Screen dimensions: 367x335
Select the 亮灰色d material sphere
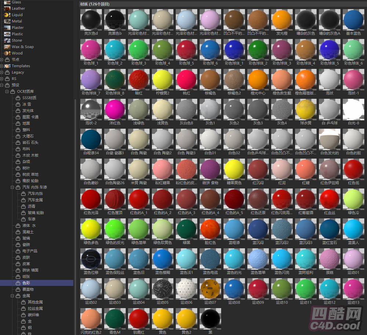tap(90, 20)
